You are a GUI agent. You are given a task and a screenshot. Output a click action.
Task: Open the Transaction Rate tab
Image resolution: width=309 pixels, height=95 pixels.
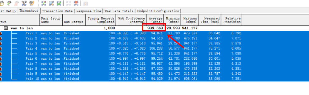[x=57, y=11]
